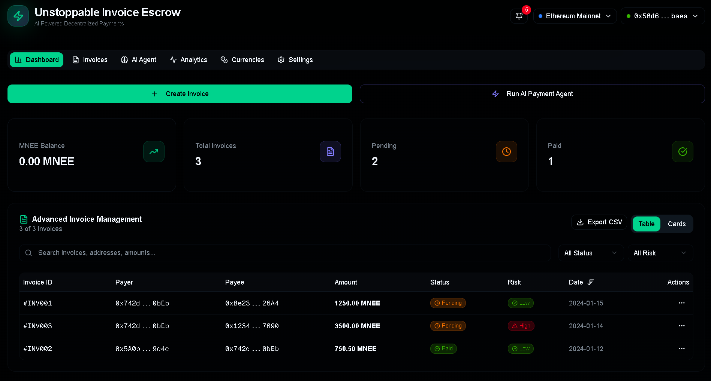Click the Total Invoices document icon

click(330, 151)
